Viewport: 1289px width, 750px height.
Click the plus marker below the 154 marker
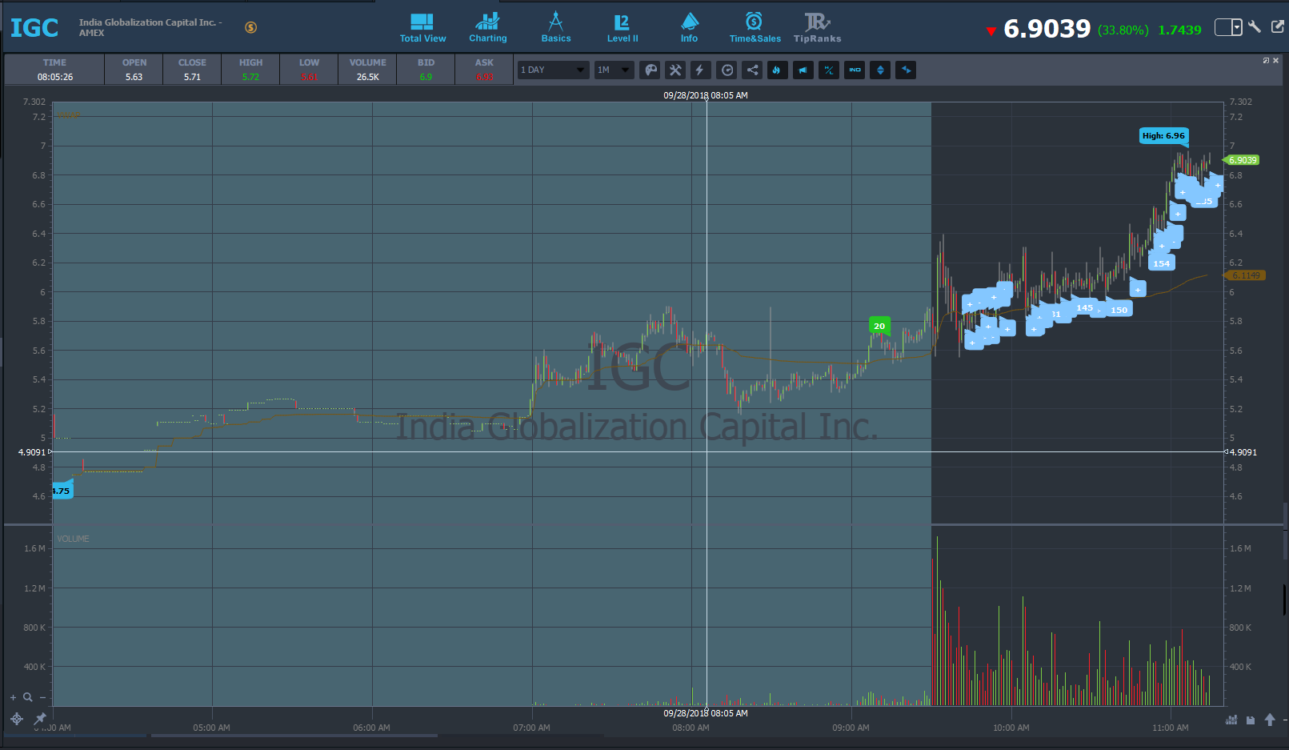coord(1138,289)
